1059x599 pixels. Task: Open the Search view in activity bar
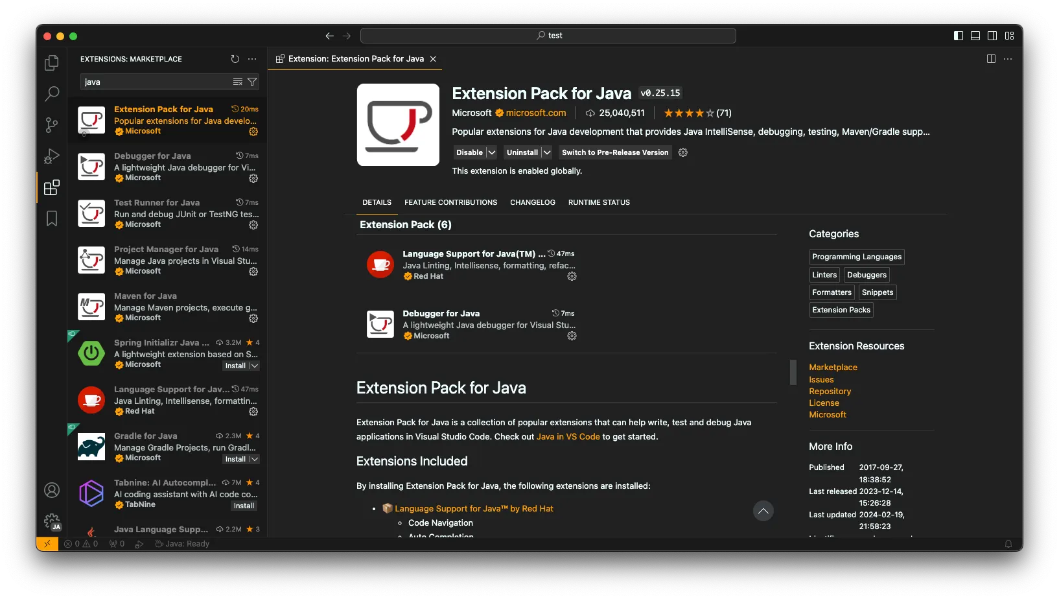coord(52,94)
